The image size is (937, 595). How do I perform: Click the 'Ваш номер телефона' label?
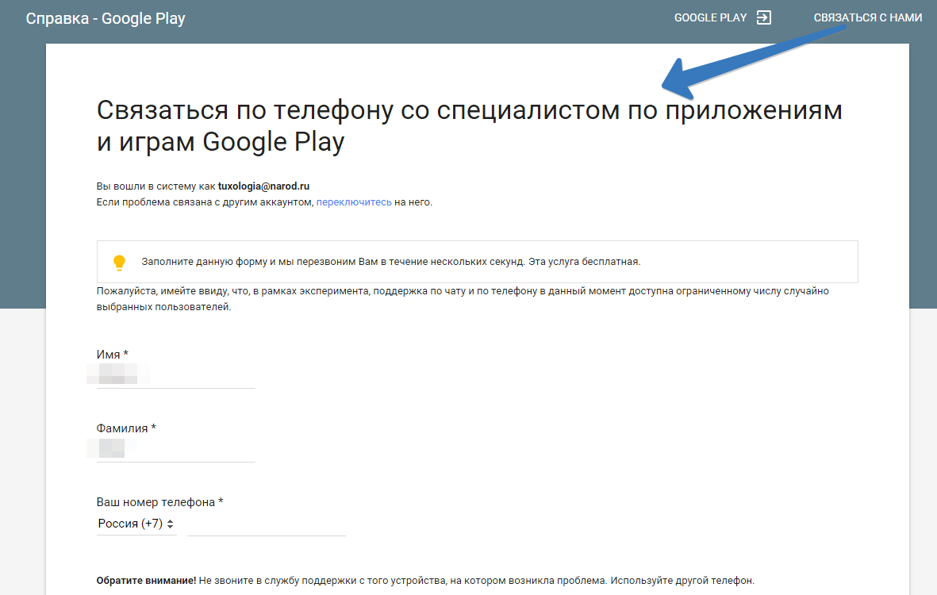click(159, 502)
